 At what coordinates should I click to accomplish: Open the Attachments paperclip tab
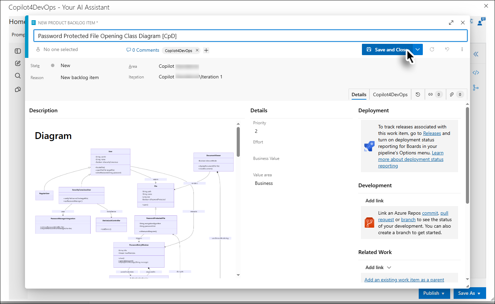click(x=456, y=94)
